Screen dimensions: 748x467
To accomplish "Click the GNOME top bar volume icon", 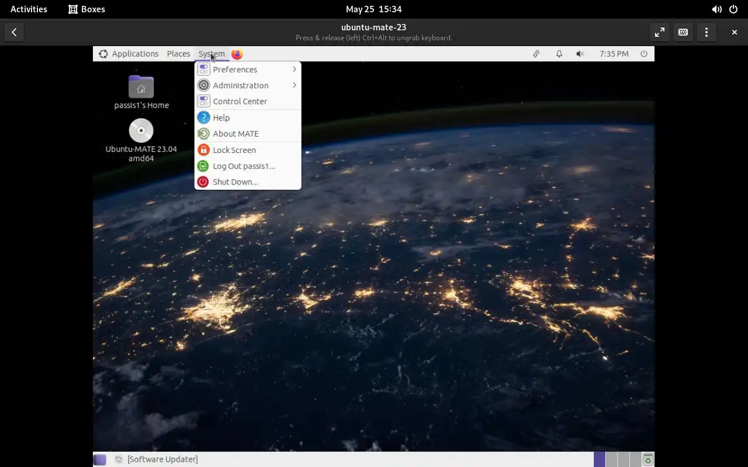I will [716, 9].
